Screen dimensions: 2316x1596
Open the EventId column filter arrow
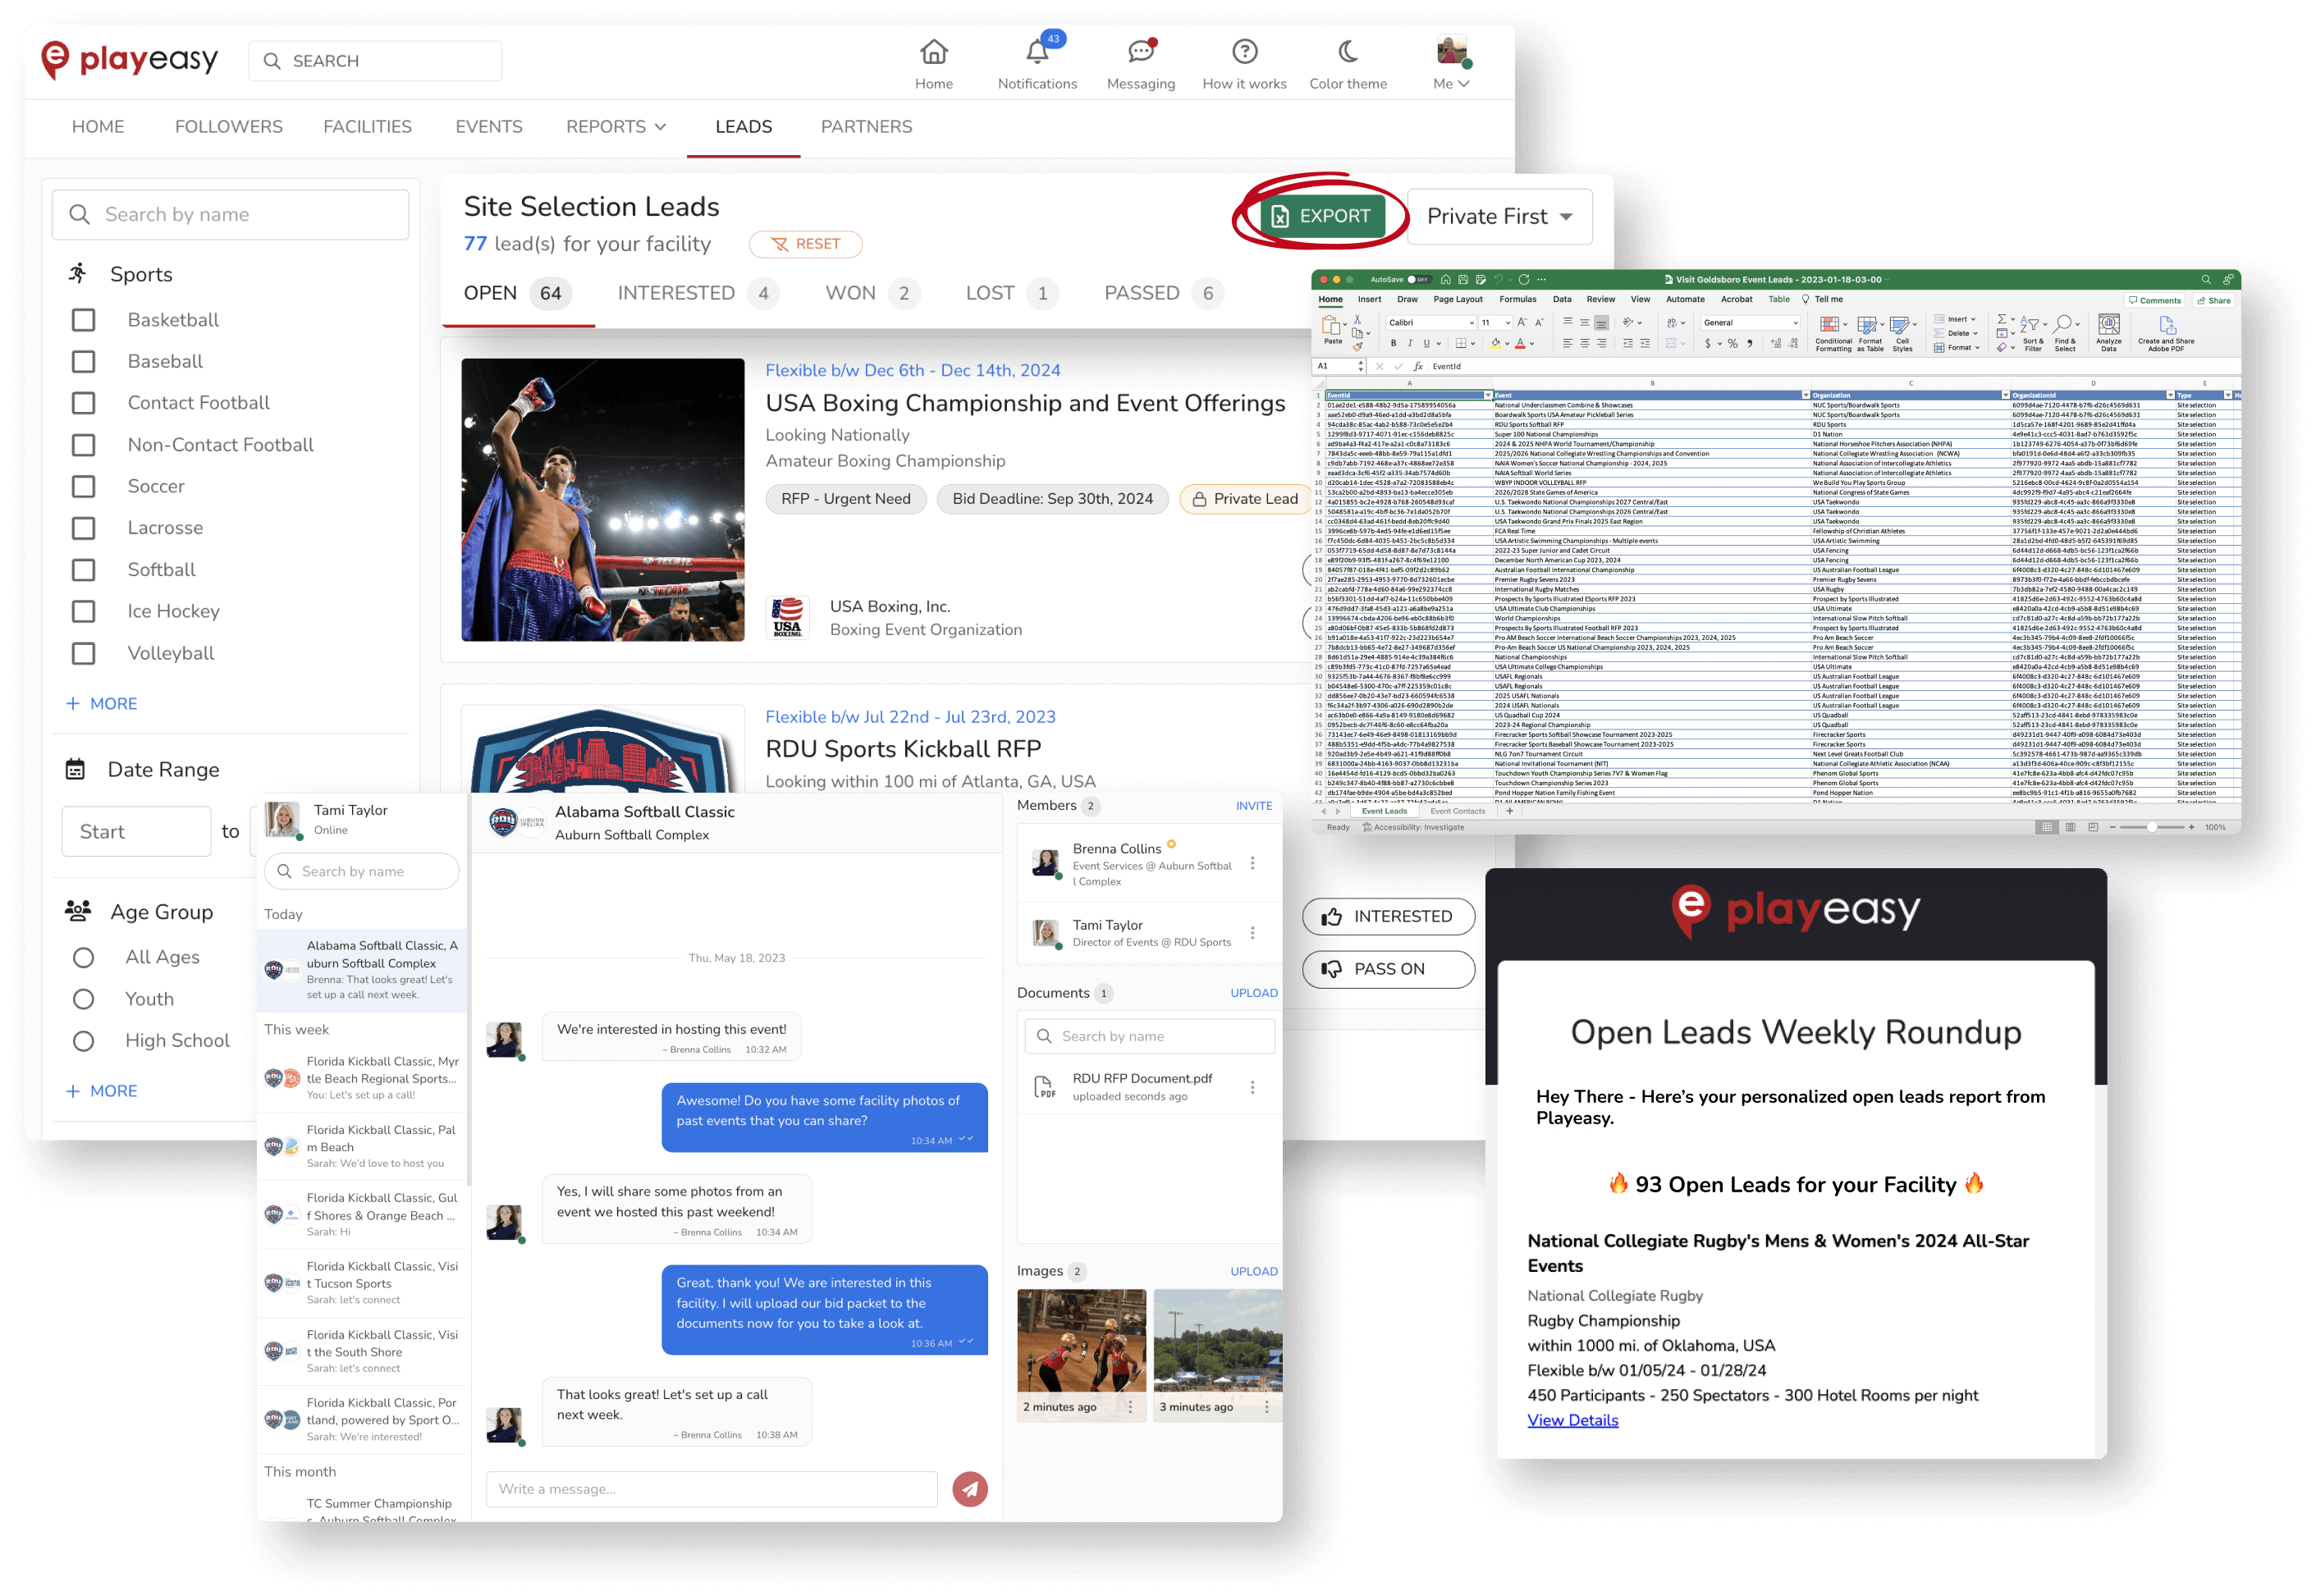click(1486, 395)
